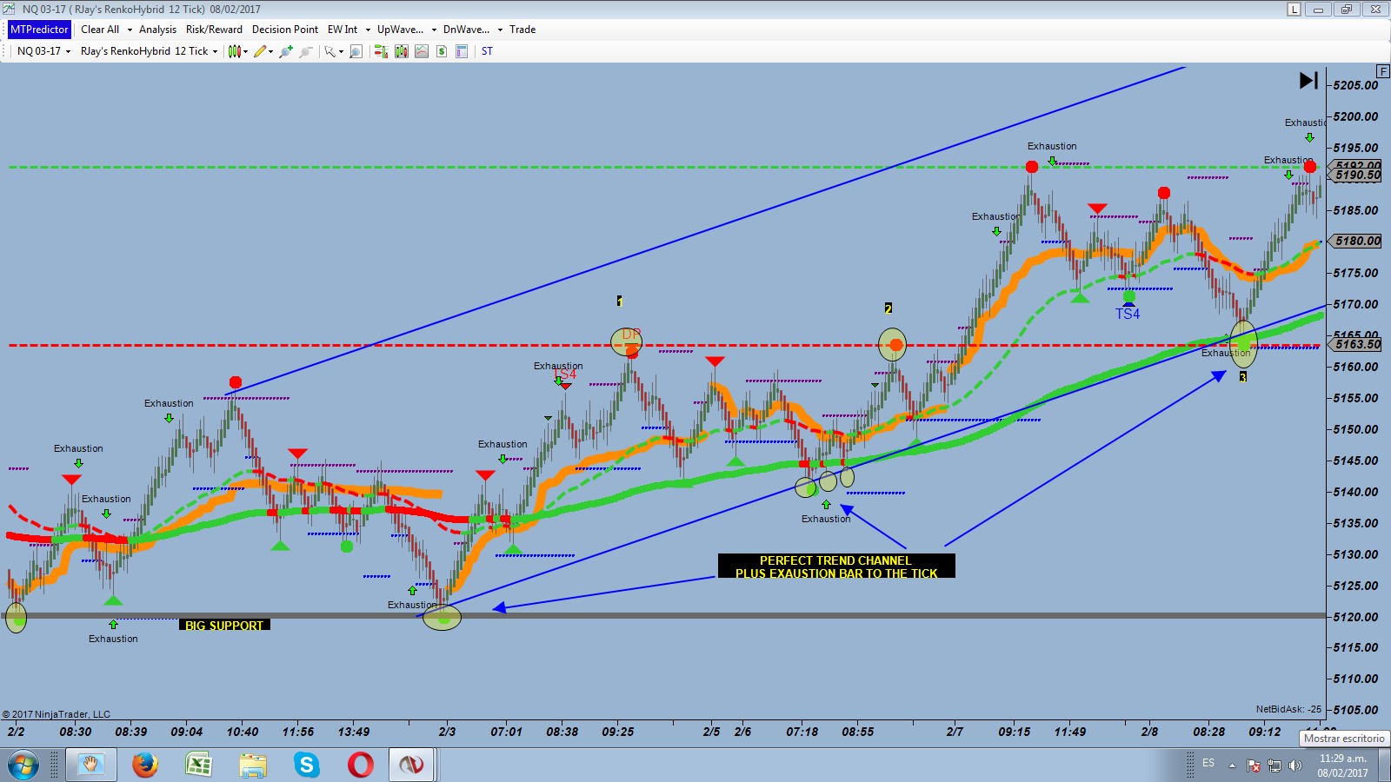The image size is (1391, 782).
Task: Click the 5180.00 price marker on axis
Action: pyautogui.click(x=1356, y=242)
